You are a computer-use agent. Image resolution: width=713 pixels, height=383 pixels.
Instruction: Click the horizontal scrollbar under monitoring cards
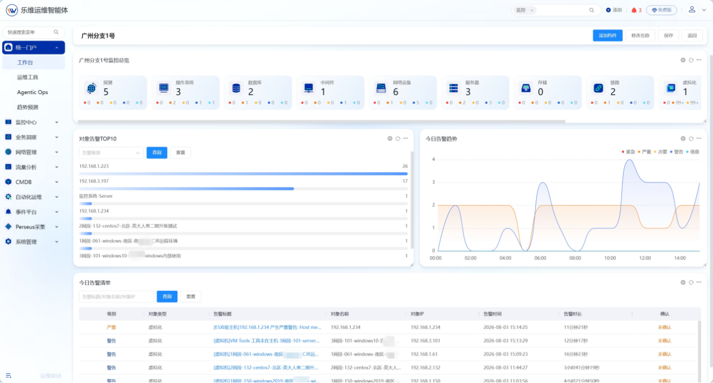tap(322, 121)
